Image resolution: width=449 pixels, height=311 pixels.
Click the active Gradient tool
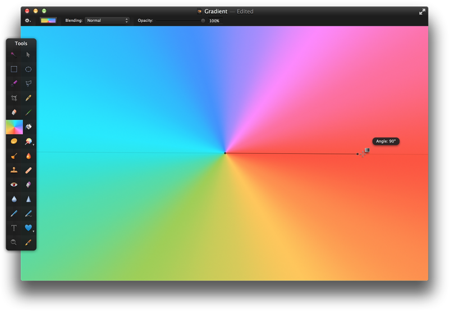click(15, 127)
